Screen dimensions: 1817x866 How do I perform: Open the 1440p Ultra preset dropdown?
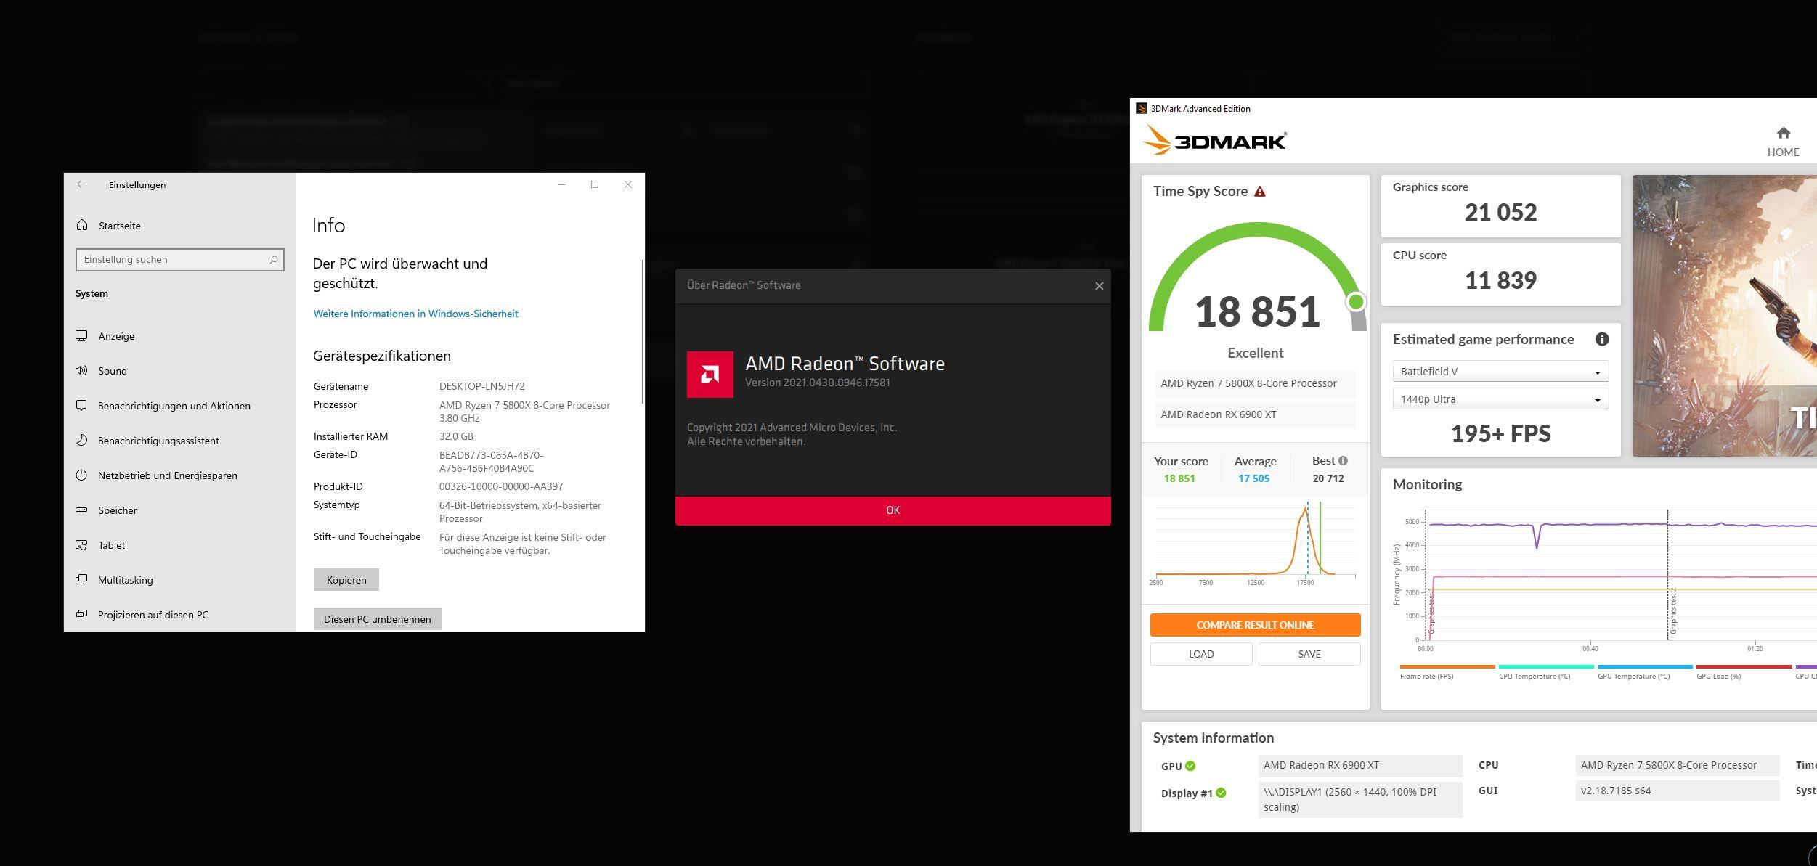[x=1500, y=399]
